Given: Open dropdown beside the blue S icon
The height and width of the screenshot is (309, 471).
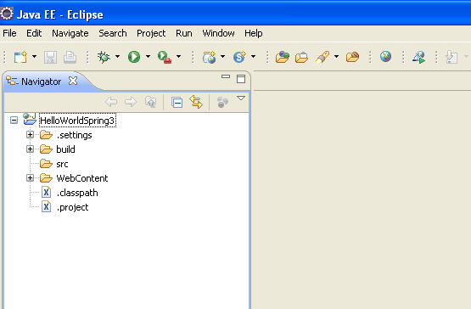Looking at the screenshot, I should pos(253,57).
